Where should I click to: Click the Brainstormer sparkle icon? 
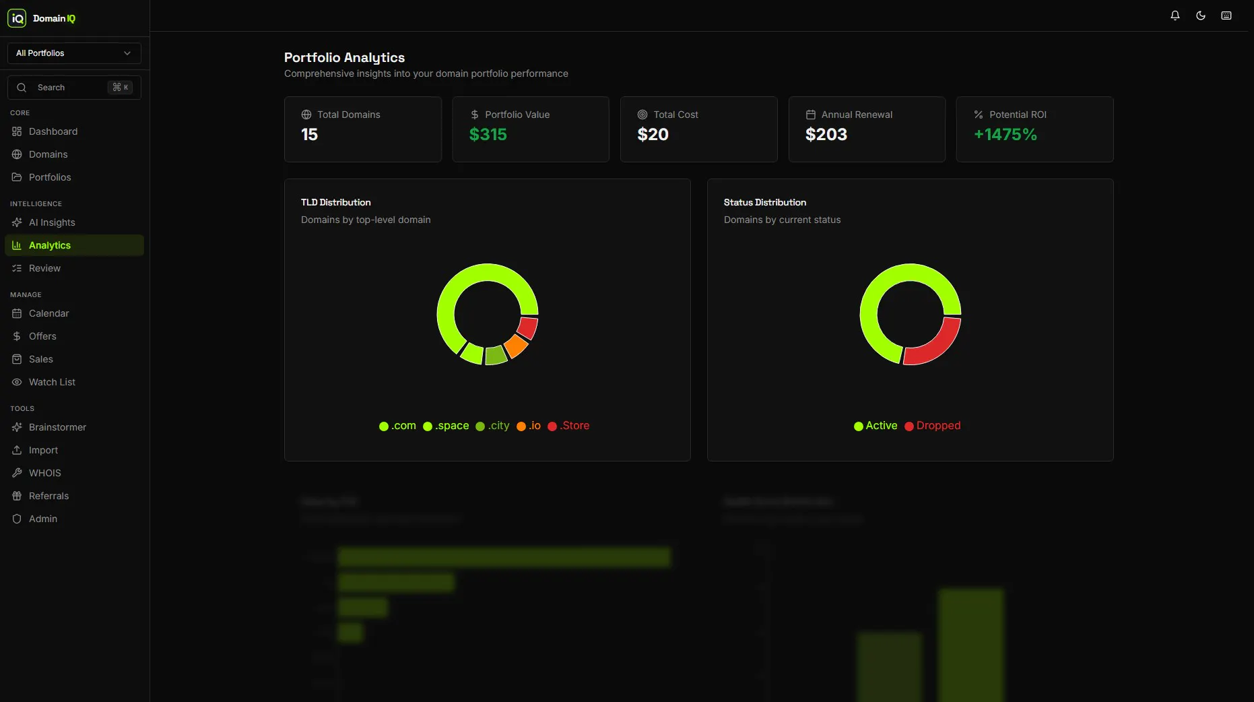(x=17, y=427)
